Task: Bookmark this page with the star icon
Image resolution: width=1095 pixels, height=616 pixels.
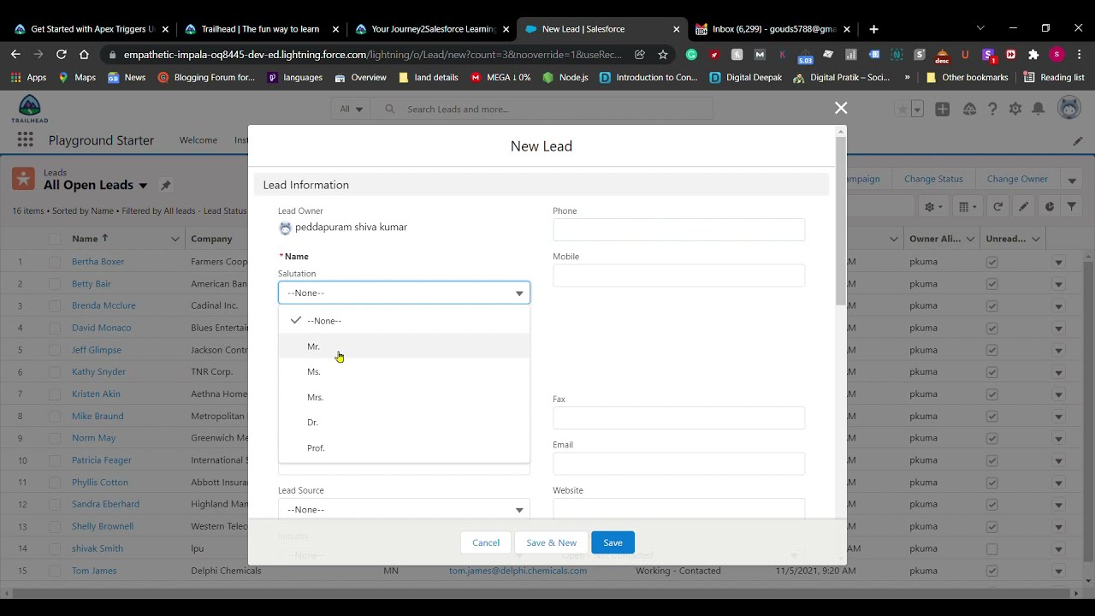Action: 662,54
